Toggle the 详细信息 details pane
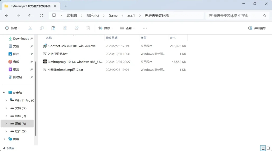 (x=257, y=28)
